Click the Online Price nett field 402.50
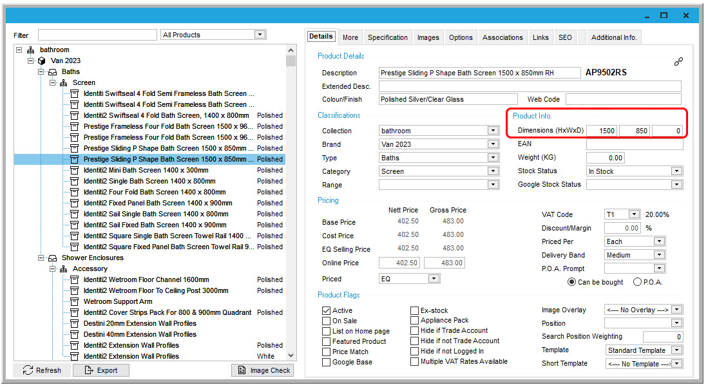This screenshot has width=708, height=387. pyautogui.click(x=399, y=263)
